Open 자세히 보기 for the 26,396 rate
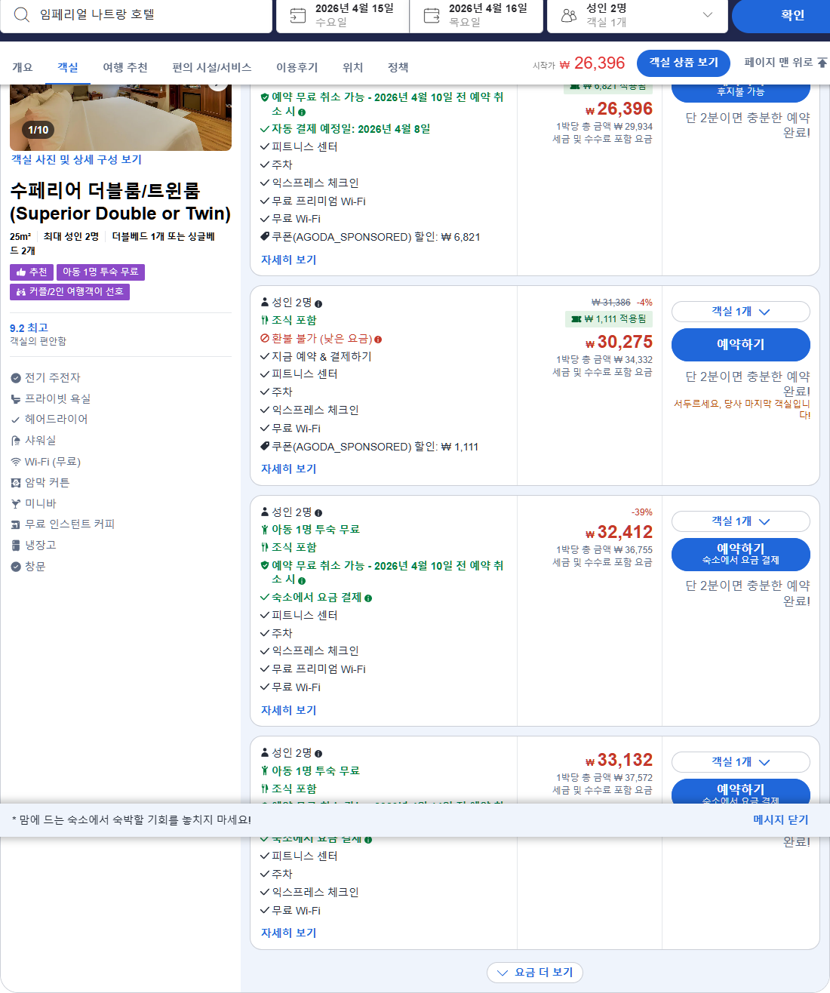 pos(289,260)
